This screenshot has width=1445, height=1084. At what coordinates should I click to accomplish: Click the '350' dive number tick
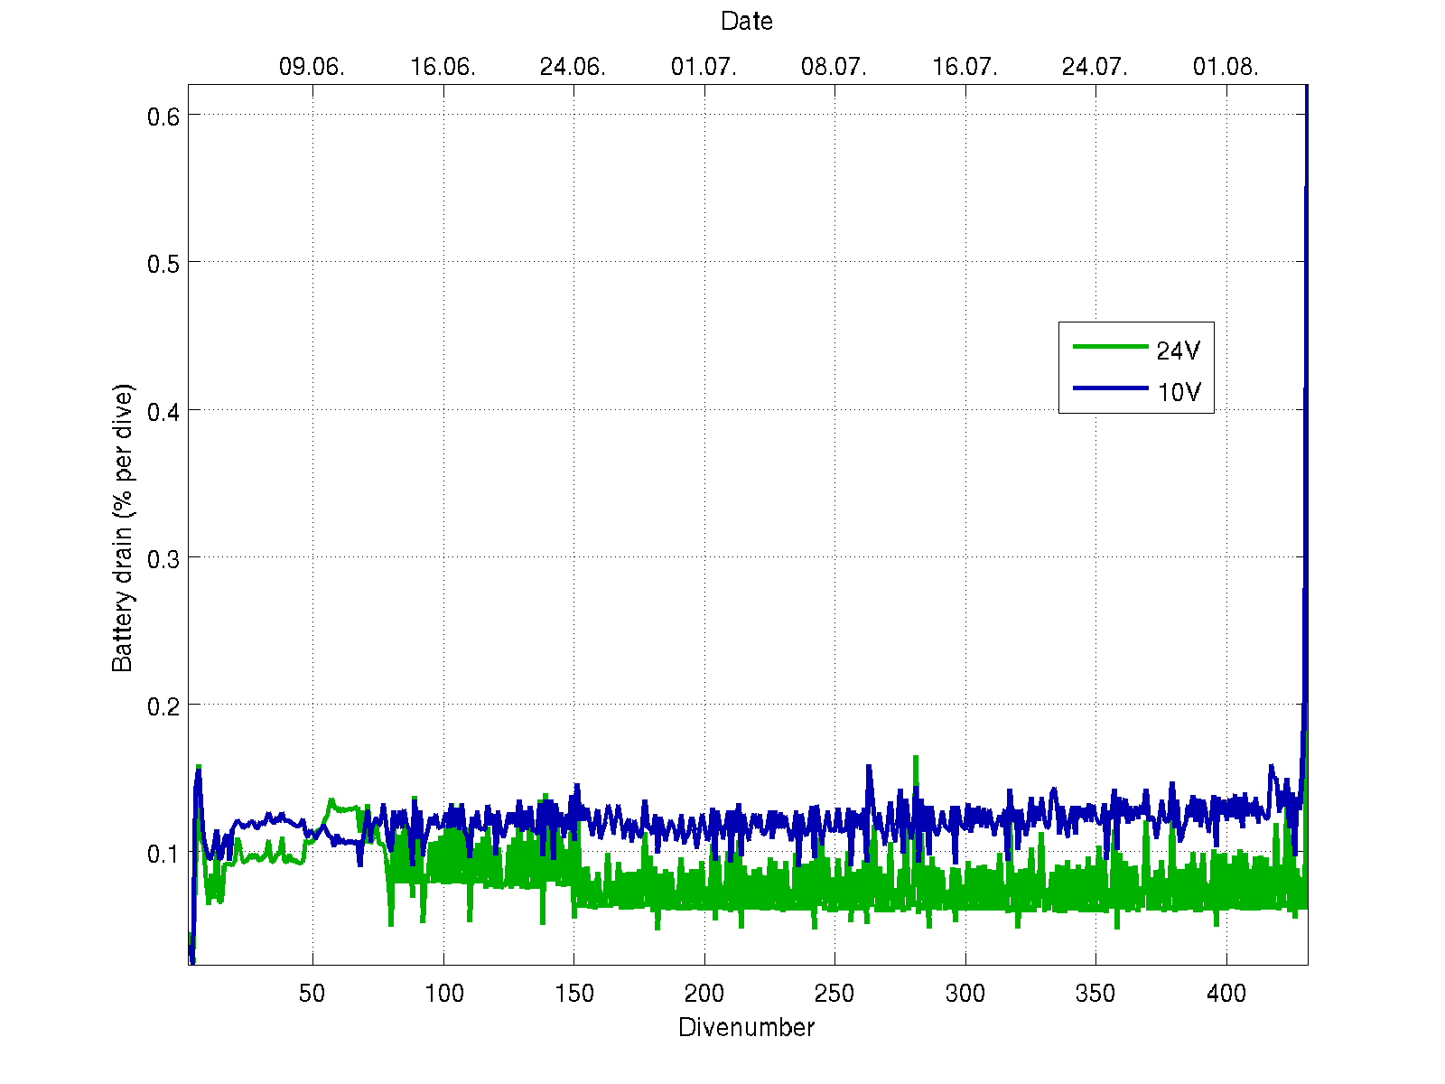click(x=1095, y=994)
